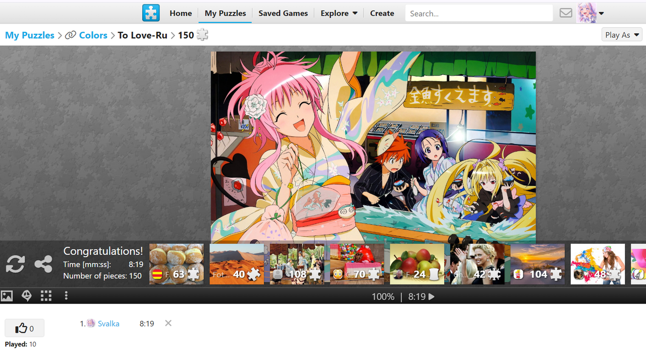Click the 100% progress text
The height and width of the screenshot is (351, 646).
tap(383, 297)
